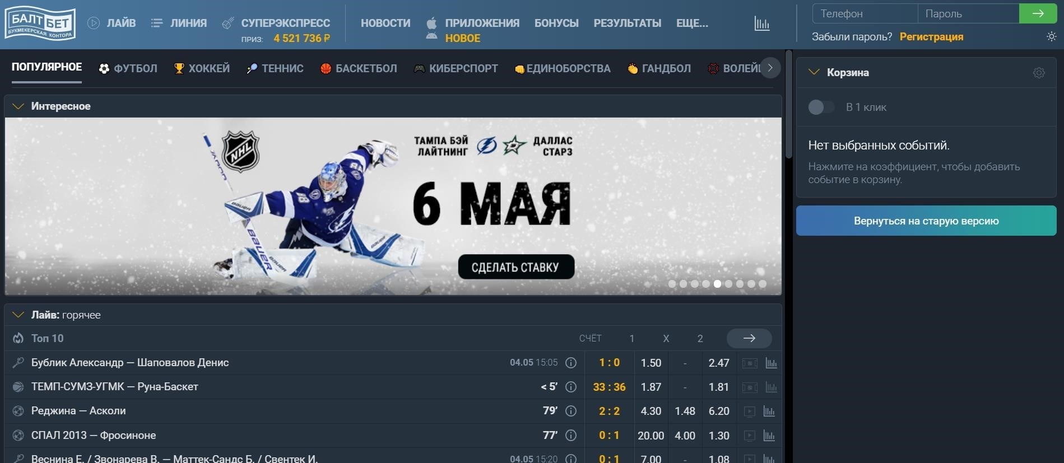Select the first banner carousel dot
Viewport: 1064px width, 463px height.
[x=672, y=284]
